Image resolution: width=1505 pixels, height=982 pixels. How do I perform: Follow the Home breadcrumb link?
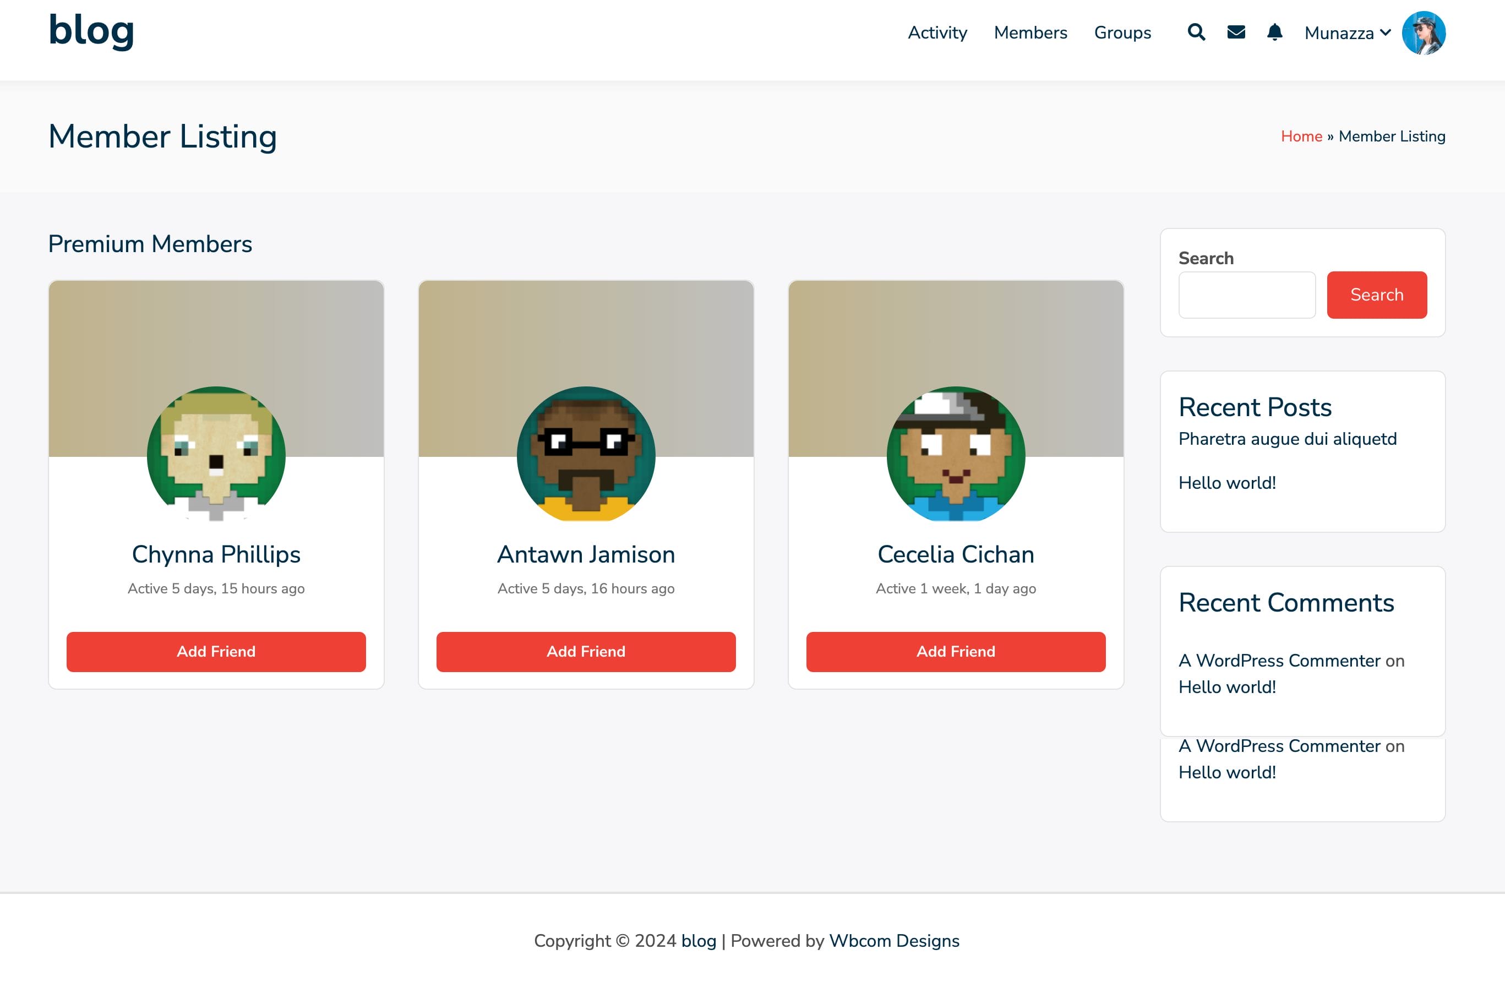pyautogui.click(x=1301, y=137)
